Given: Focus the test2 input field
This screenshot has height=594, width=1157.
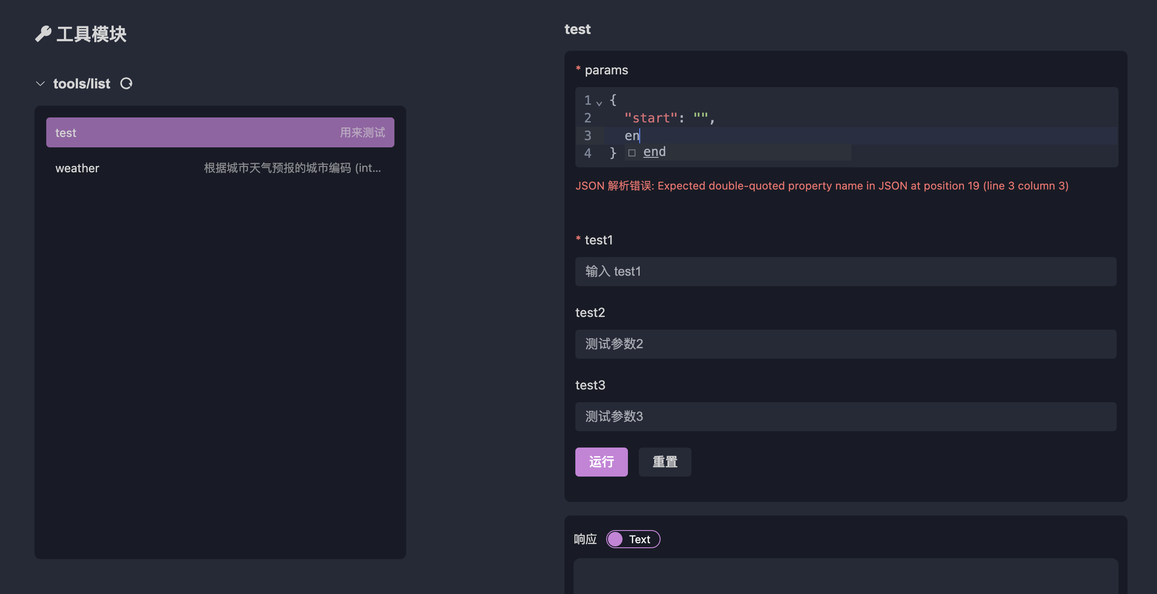Looking at the screenshot, I should (846, 344).
